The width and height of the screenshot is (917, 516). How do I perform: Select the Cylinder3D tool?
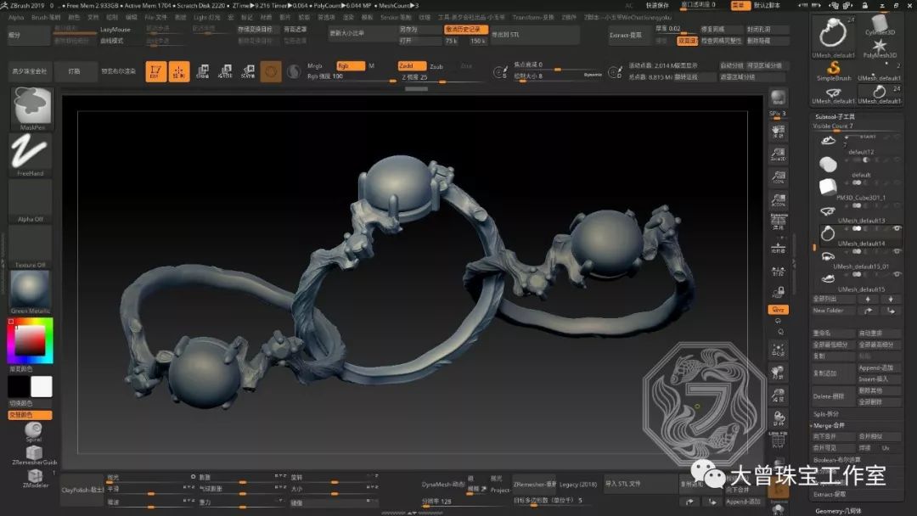point(879,25)
